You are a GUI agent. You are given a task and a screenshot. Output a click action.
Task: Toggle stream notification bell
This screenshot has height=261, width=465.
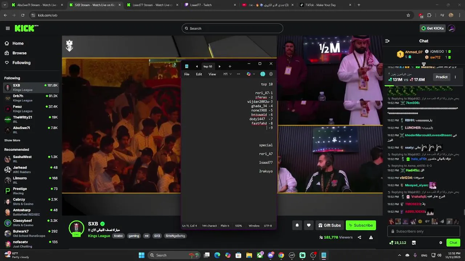pos(297,225)
